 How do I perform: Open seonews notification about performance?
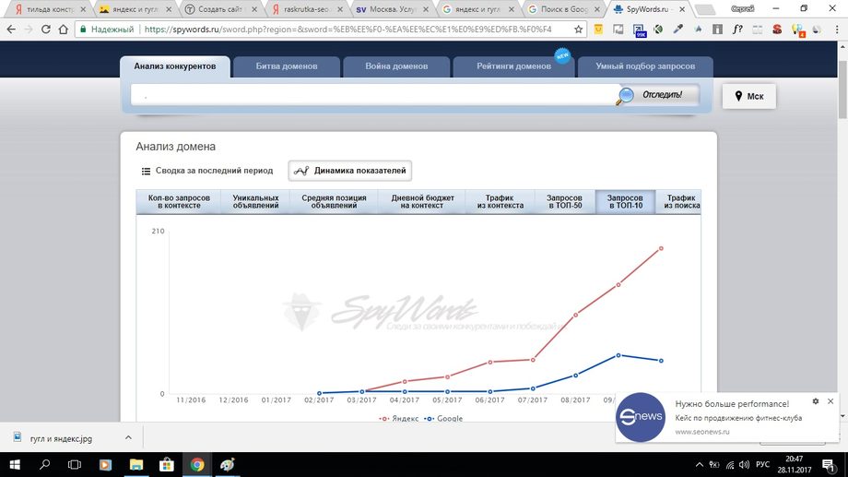(727, 417)
